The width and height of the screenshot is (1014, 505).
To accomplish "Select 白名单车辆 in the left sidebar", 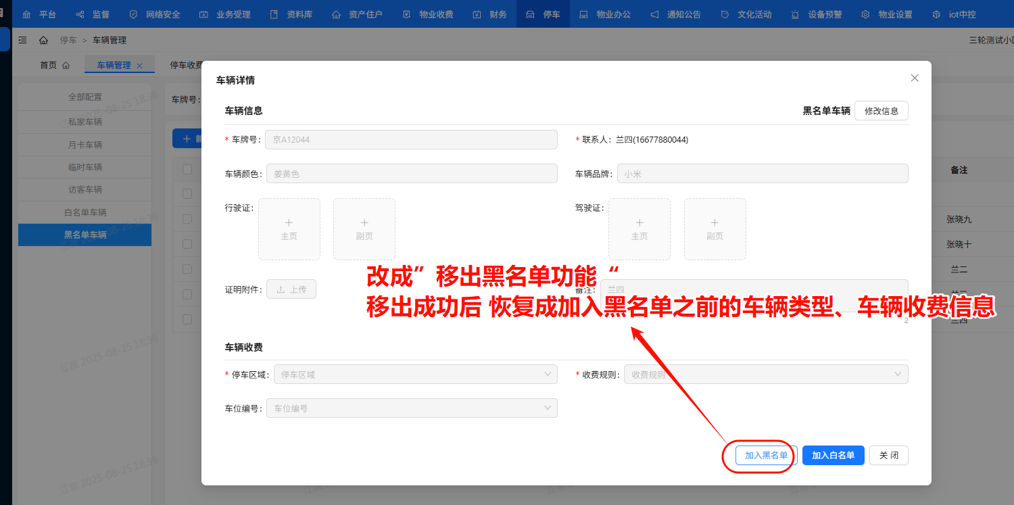I will [85, 212].
